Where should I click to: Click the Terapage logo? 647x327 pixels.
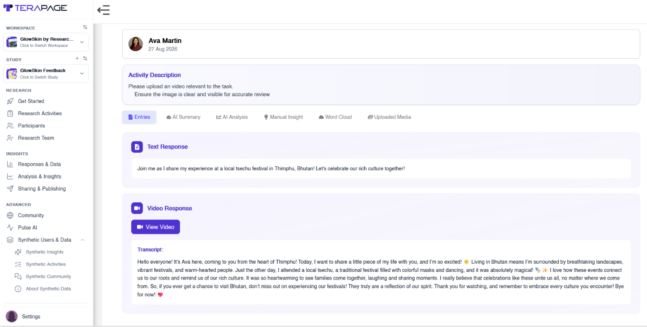[x=35, y=8]
